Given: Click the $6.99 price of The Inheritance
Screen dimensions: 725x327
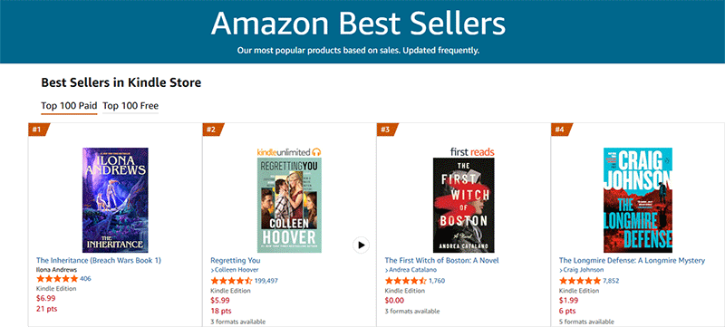Looking at the screenshot, I should coord(46,298).
